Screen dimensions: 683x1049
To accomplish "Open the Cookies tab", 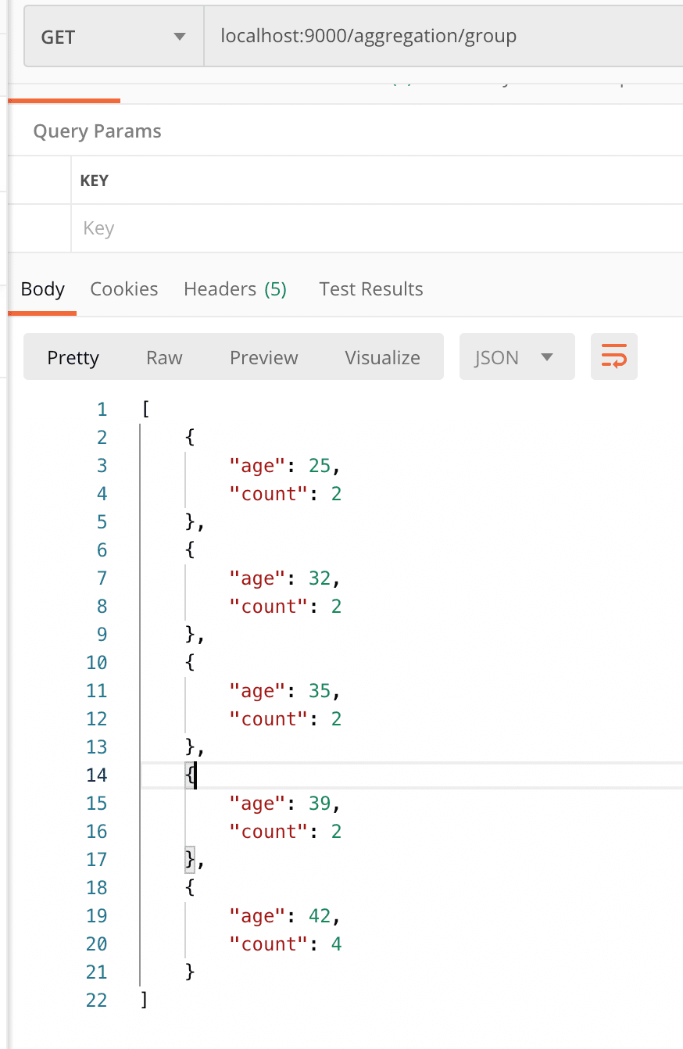I will (124, 289).
